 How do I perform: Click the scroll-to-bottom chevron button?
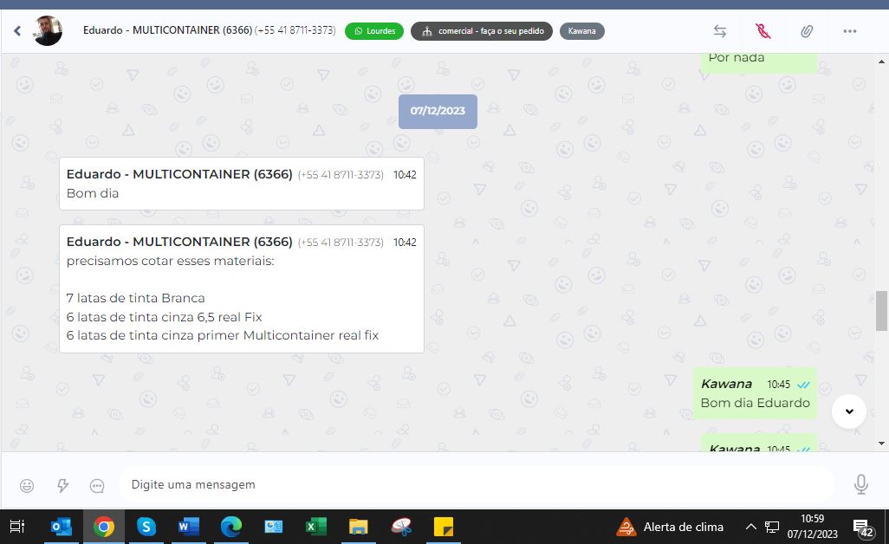coord(848,411)
